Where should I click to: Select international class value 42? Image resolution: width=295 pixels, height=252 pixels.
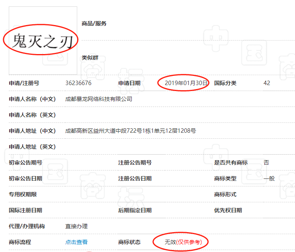[x=267, y=83]
